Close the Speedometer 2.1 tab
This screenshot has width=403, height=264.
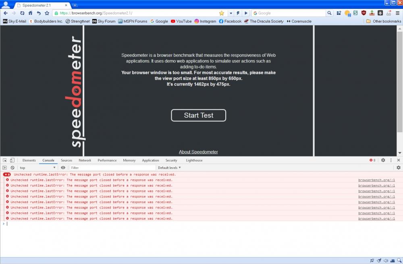point(66,5)
